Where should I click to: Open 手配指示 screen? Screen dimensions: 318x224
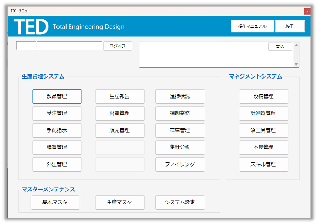57,130
